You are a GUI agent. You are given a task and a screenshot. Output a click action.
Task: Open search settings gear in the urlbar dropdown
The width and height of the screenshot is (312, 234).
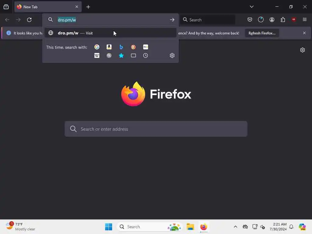click(x=172, y=55)
